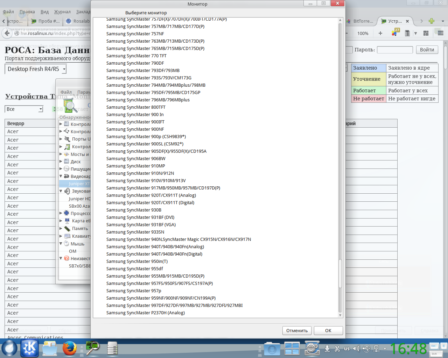This screenshot has width=448, height=358.
Task: Open the dropdown arrow beside the clipboard icon
Action: tap(415, 34)
